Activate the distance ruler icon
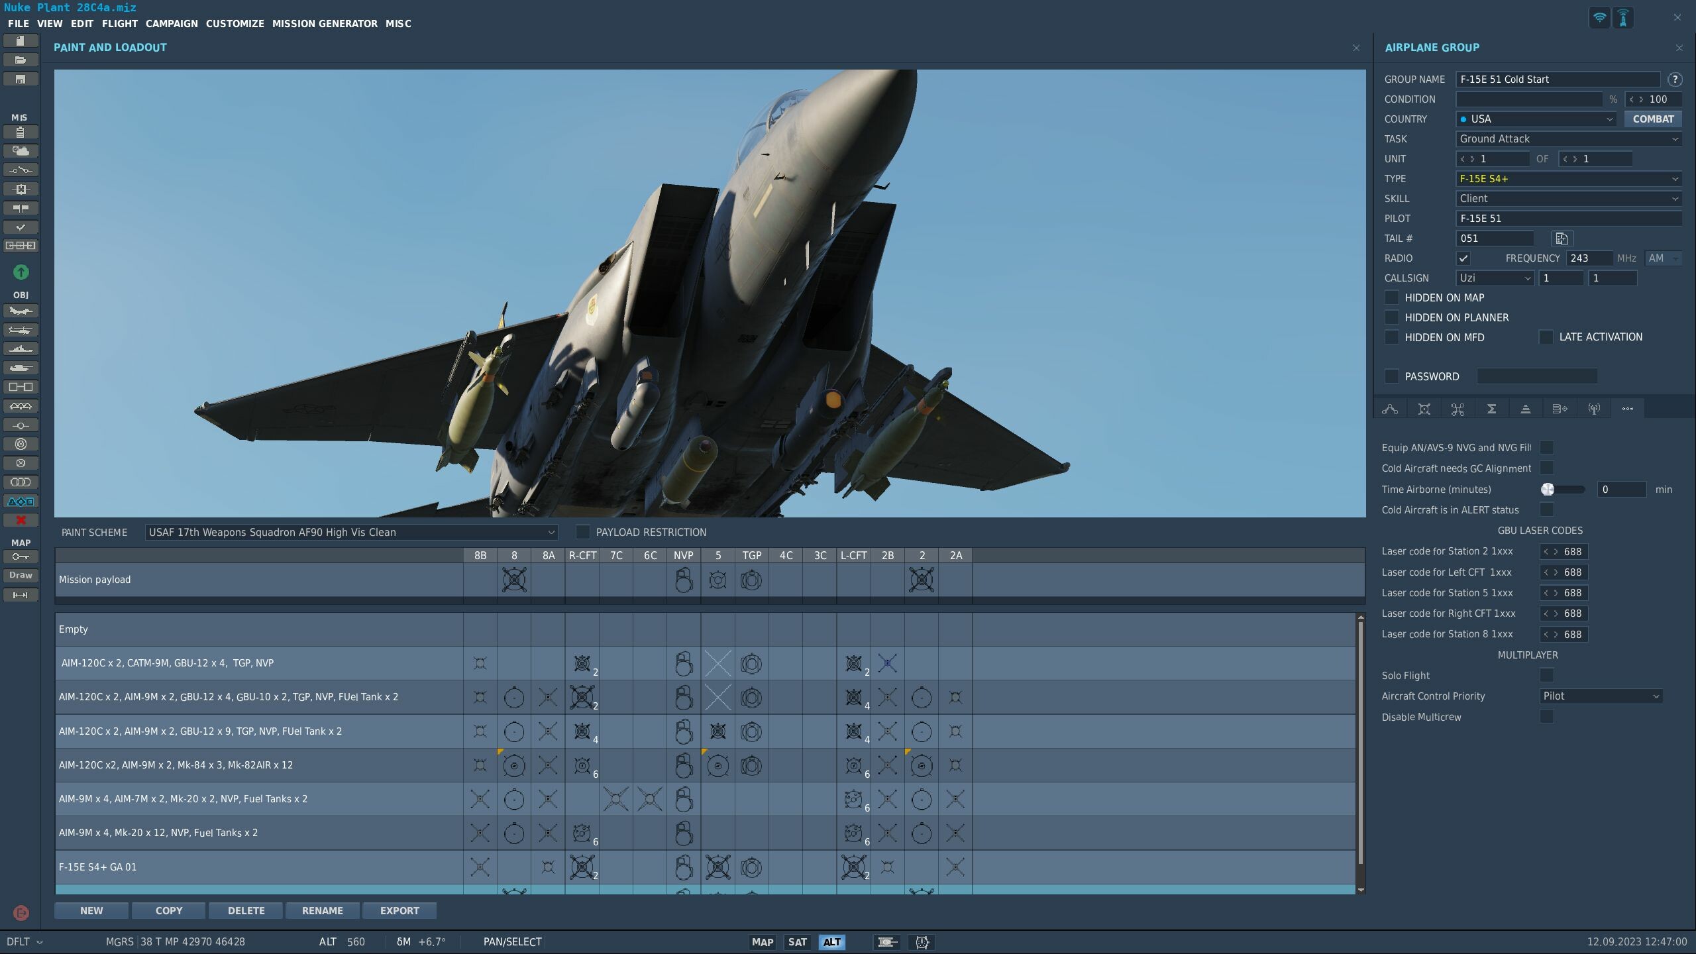Viewport: 1696px width, 954px height. coord(21,595)
